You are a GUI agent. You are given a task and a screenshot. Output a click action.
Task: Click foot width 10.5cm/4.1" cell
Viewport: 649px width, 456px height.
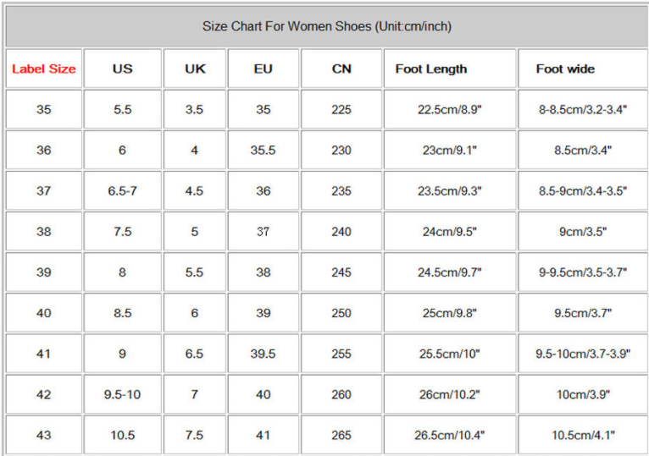point(583,435)
